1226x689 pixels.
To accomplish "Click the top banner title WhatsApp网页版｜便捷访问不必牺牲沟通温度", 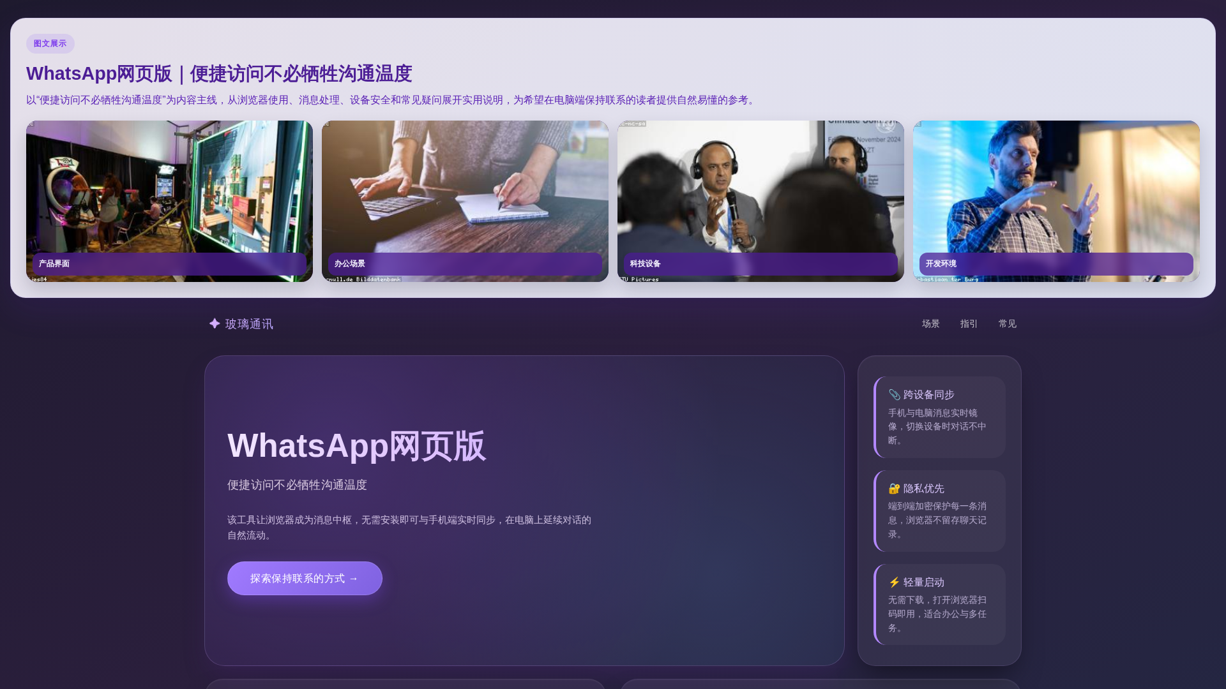I will click(219, 74).
